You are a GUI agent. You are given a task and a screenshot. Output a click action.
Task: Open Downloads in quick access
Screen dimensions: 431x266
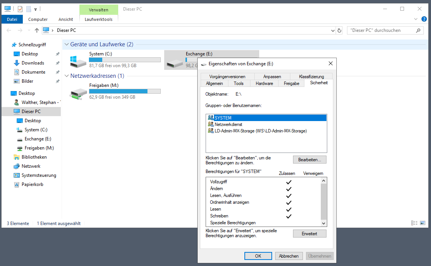(33, 63)
